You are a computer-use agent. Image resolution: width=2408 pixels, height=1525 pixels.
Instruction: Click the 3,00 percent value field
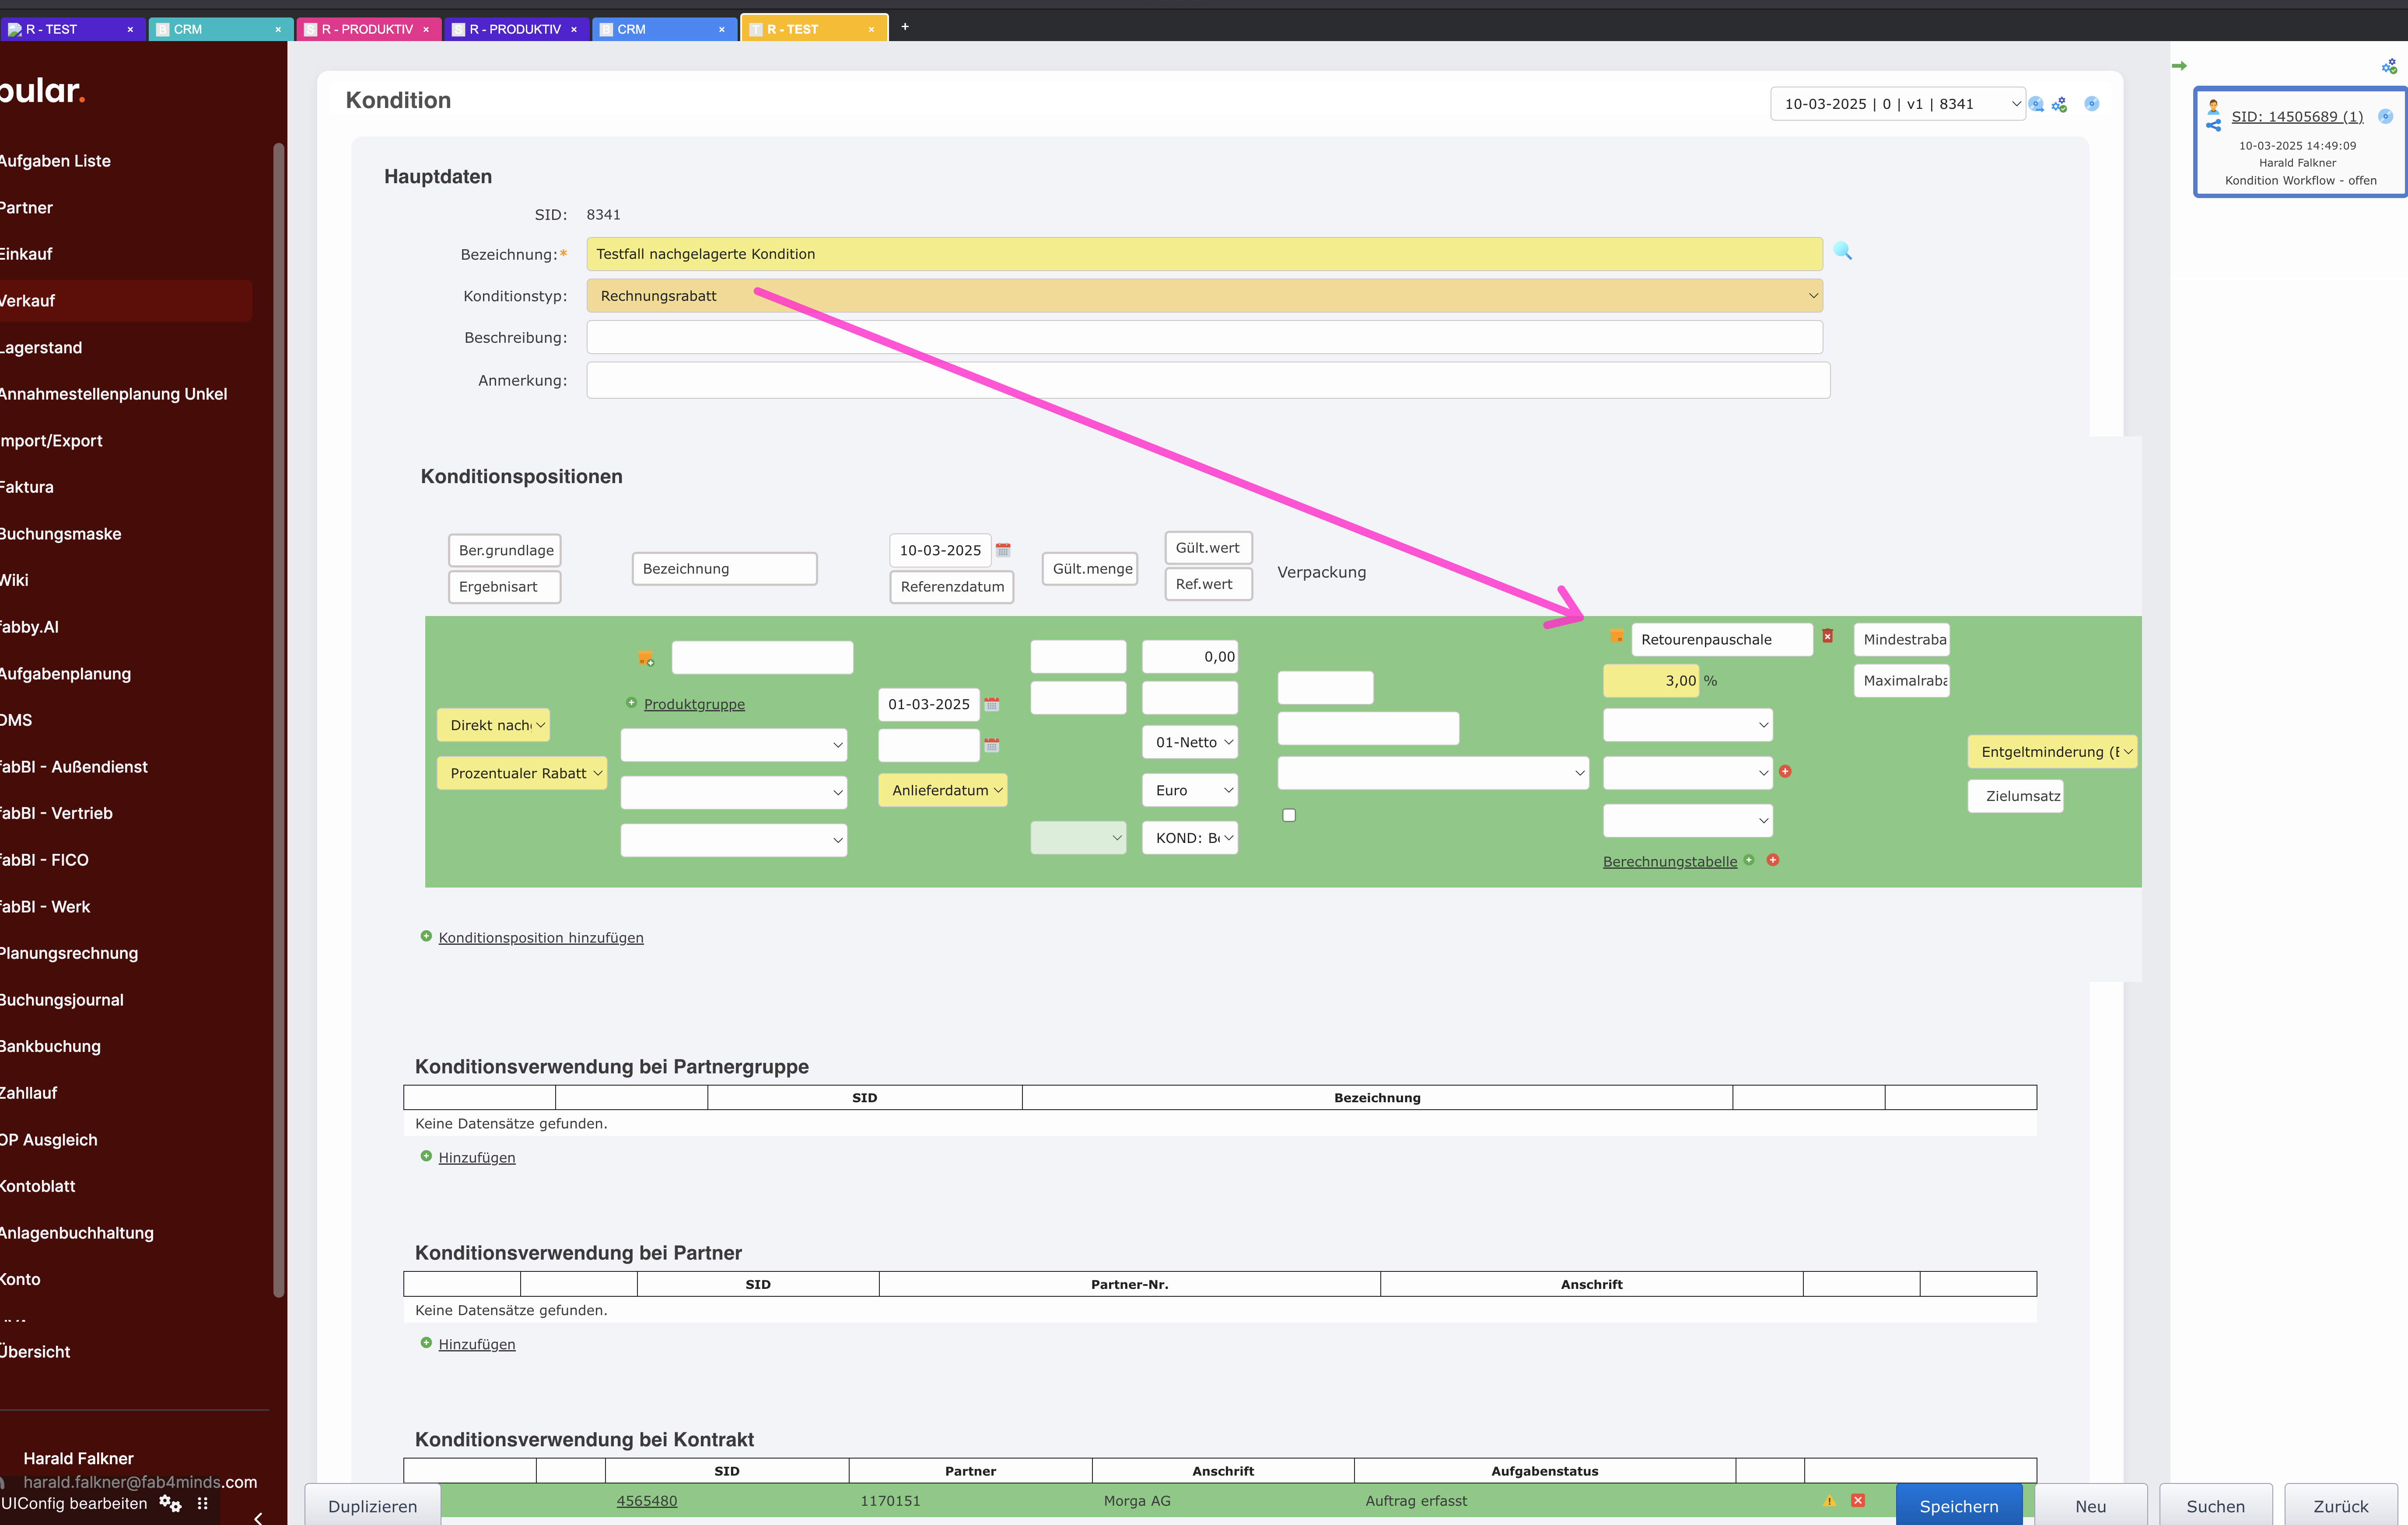point(1652,681)
